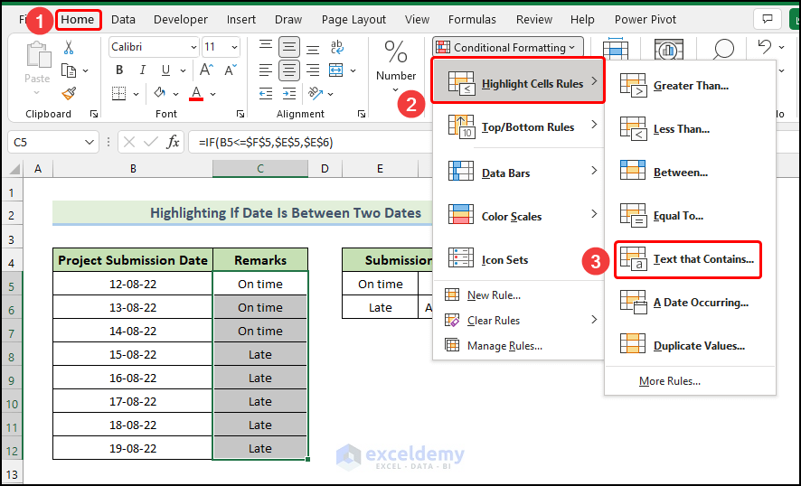Switch to the Formulas ribbon tab

click(472, 20)
